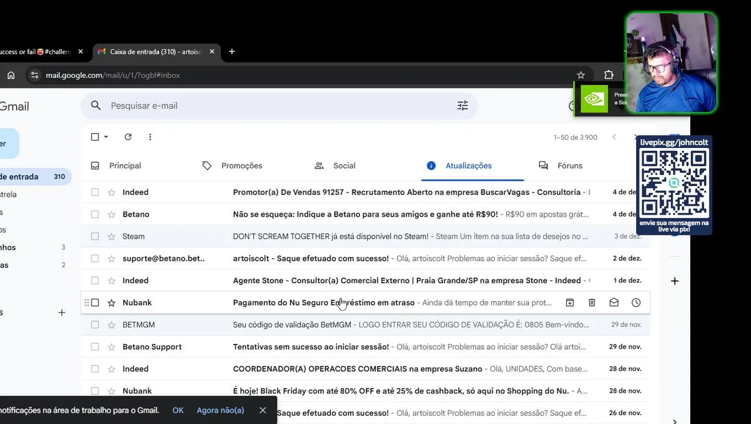
Task: Open the Steam DON'T SCREAM TOGETHER email
Action: point(365,236)
